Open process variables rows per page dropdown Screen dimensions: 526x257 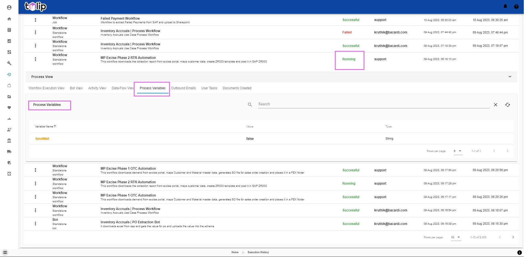458,151
